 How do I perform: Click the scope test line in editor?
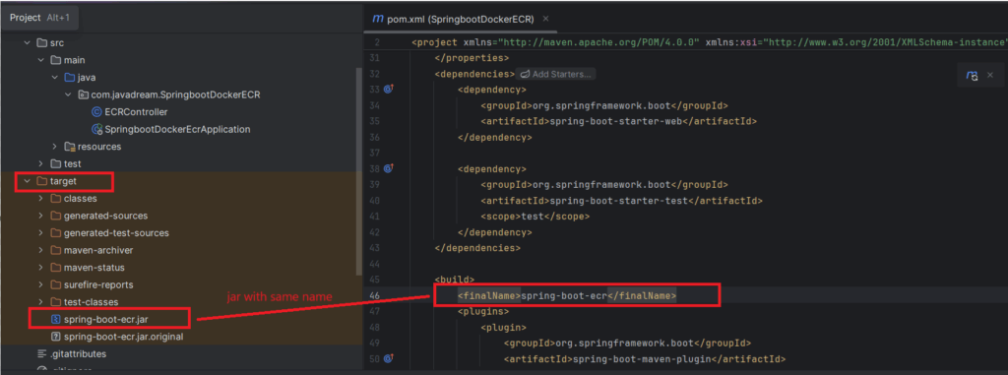click(535, 217)
